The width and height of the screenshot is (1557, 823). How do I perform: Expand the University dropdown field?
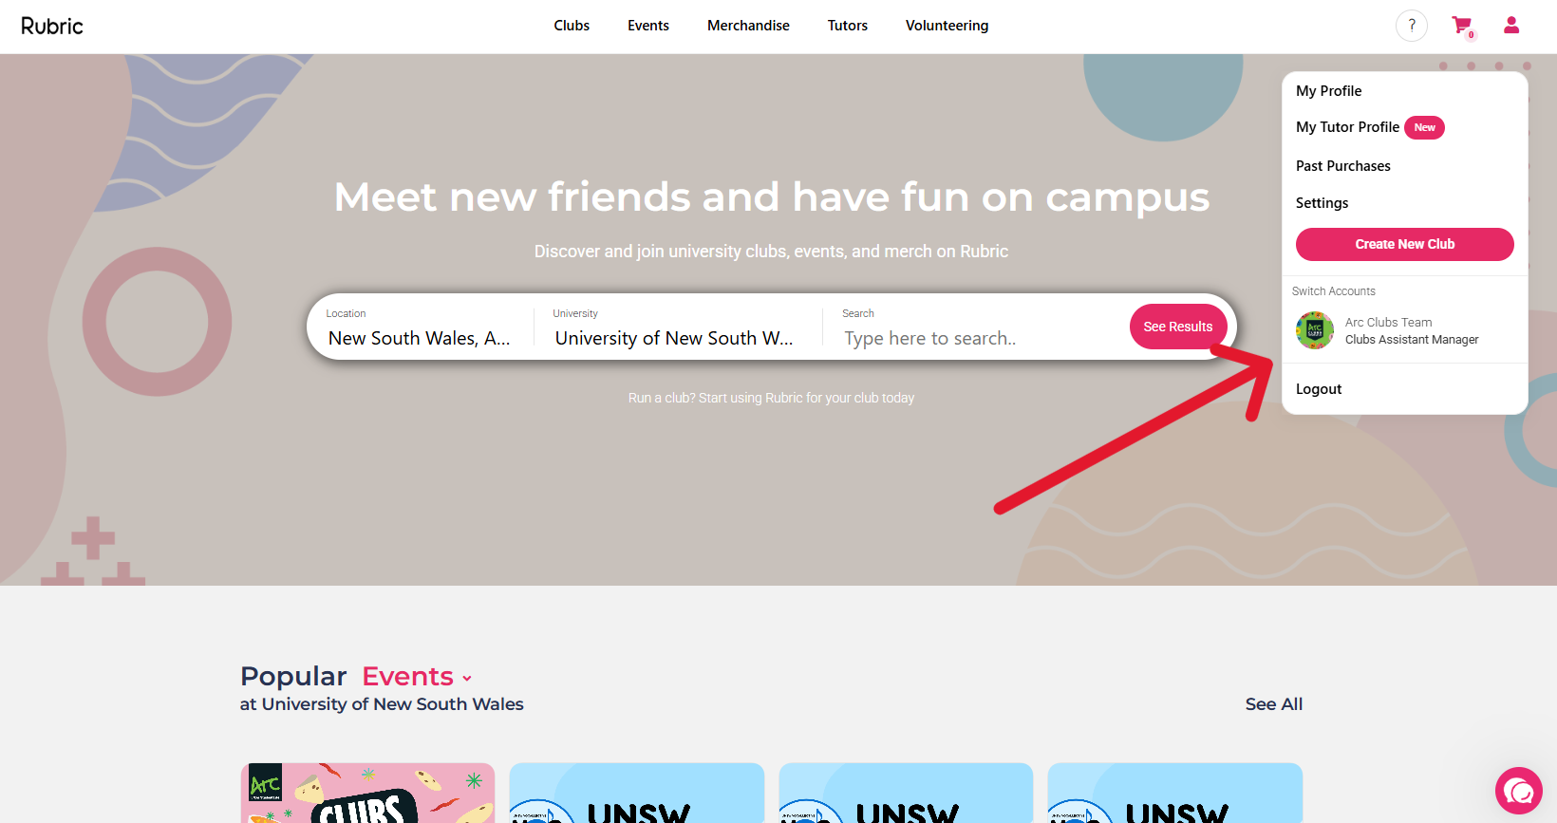(674, 327)
